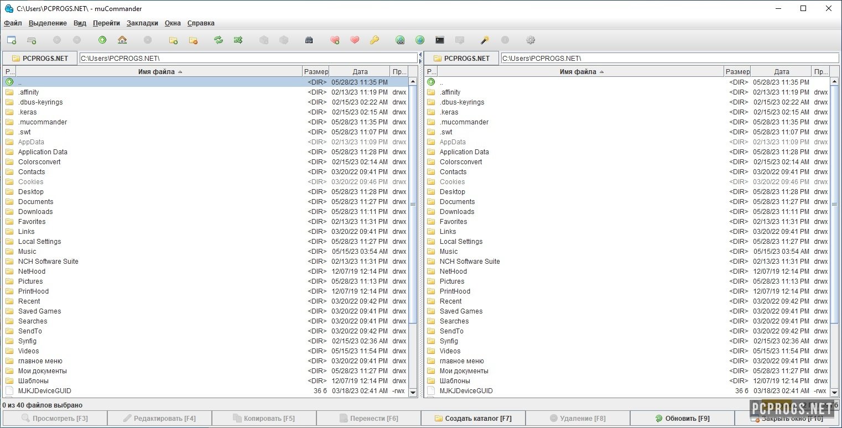This screenshot has height=428, width=842.
Task: Open preferences with the gear icon
Action: 531,40
